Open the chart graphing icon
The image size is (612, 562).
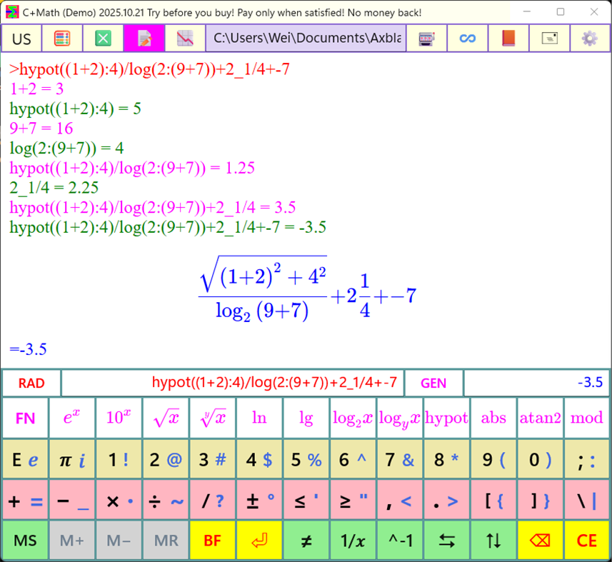click(x=185, y=38)
